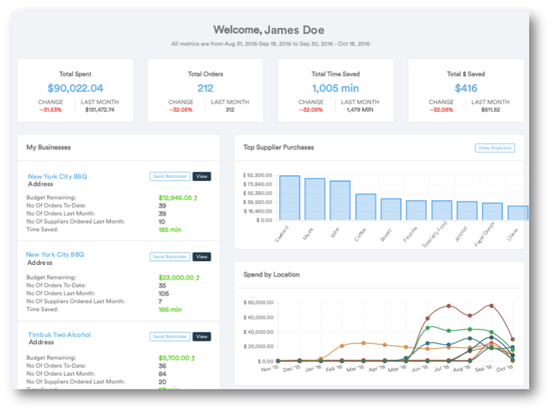552x412 pixels.
Task: View New York City BBQ with $23,000.00 budget
Action: pyautogui.click(x=202, y=257)
